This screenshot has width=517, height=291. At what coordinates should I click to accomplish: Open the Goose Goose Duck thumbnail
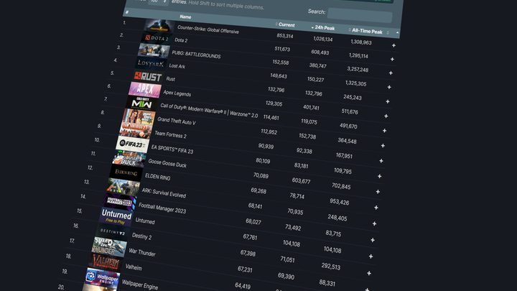pyautogui.click(x=129, y=159)
